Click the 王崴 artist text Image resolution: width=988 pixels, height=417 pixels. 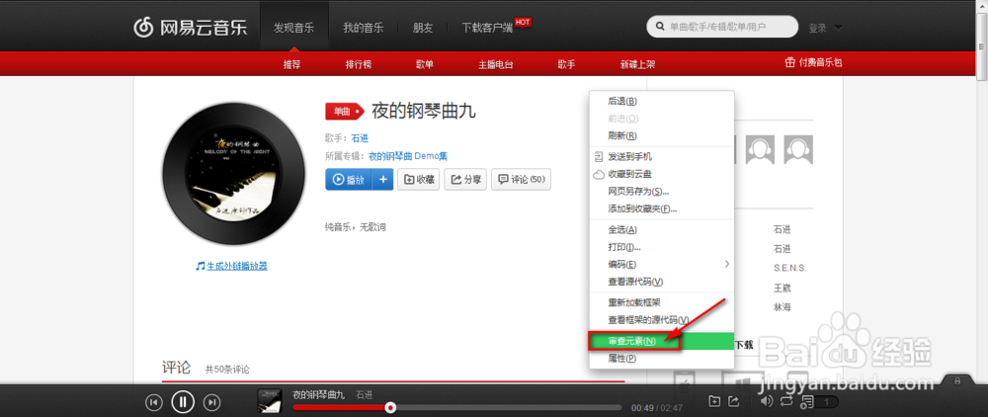tap(782, 288)
